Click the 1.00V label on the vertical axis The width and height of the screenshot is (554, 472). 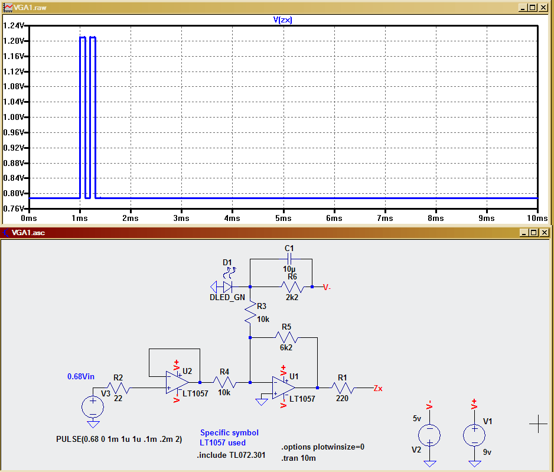(14, 117)
